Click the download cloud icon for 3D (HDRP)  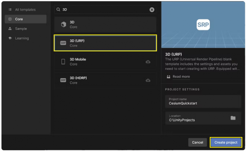pyautogui.click(x=148, y=80)
